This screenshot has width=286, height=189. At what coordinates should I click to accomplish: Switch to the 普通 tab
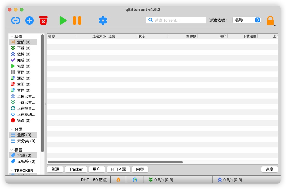pyautogui.click(x=55, y=169)
